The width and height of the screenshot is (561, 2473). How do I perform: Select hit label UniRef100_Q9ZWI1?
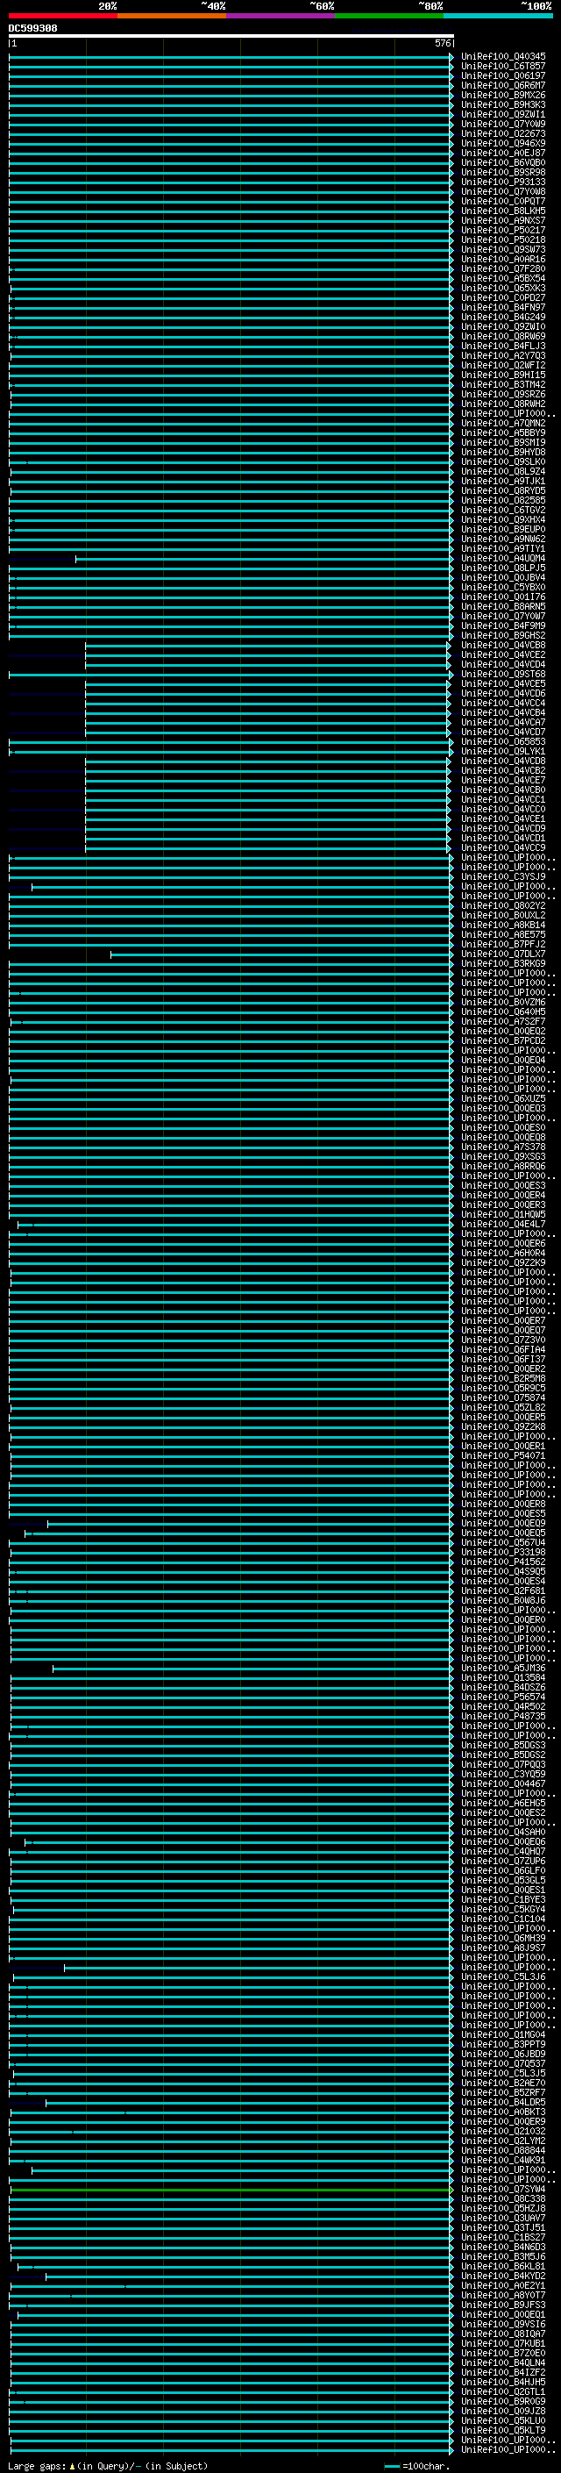(503, 114)
